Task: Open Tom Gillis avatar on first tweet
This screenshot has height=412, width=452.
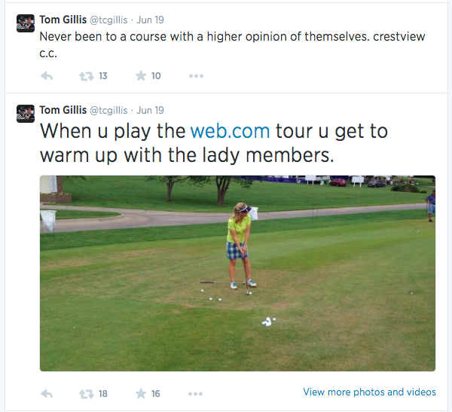Action: pos(26,23)
